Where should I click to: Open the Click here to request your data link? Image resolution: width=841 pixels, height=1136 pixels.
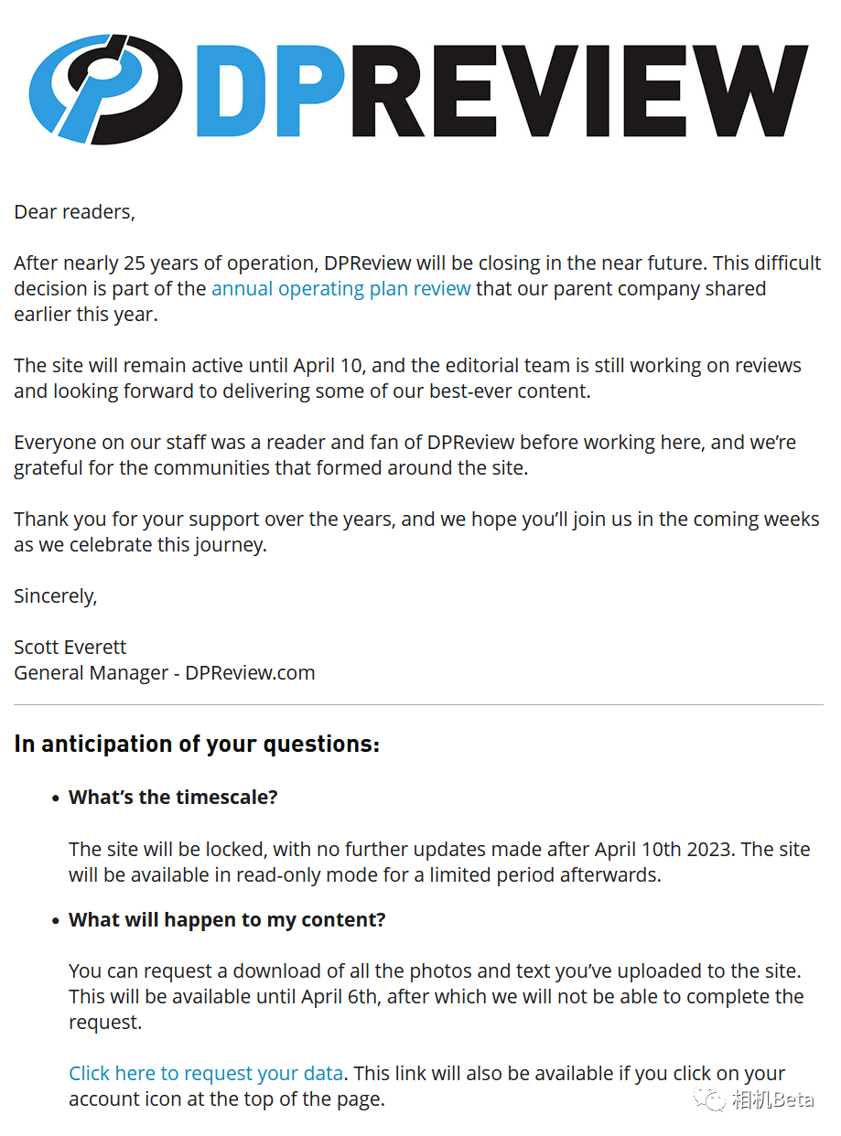point(206,1073)
